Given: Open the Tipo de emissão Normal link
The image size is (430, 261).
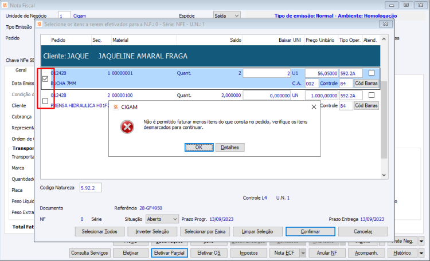Looking at the screenshot, I should coord(335,16).
